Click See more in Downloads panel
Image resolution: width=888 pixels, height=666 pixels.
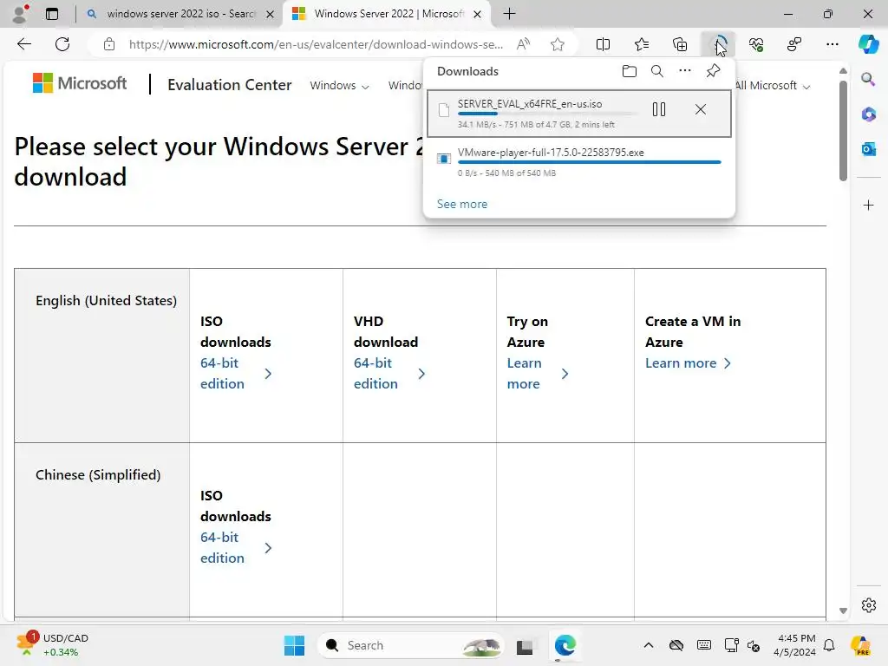pyautogui.click(x=462, y=204)
